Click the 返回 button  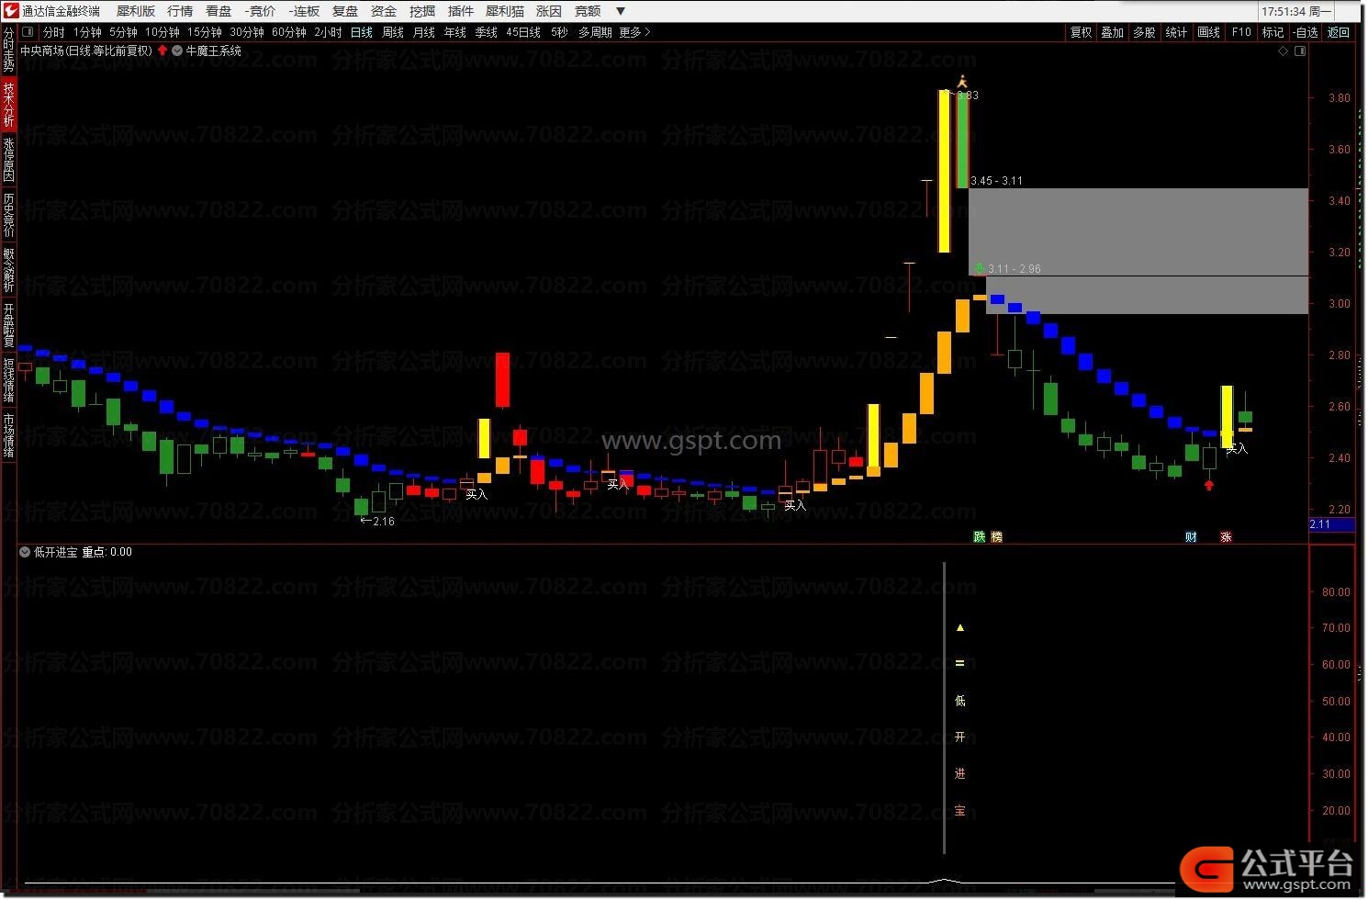click(1339, 32)
